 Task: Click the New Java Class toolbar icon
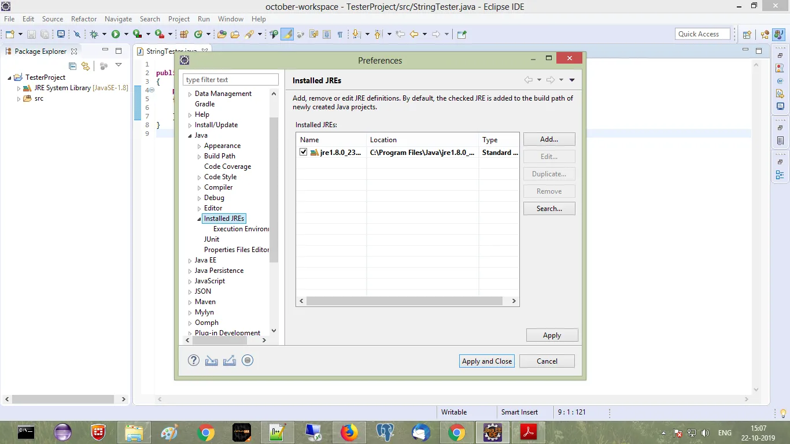(198, 35)
